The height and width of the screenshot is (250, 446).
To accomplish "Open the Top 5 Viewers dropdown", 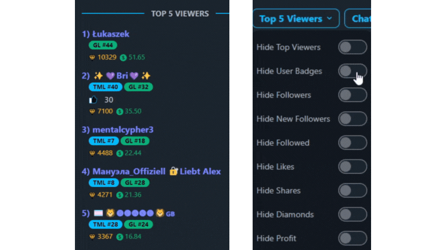I will (296, 19).
